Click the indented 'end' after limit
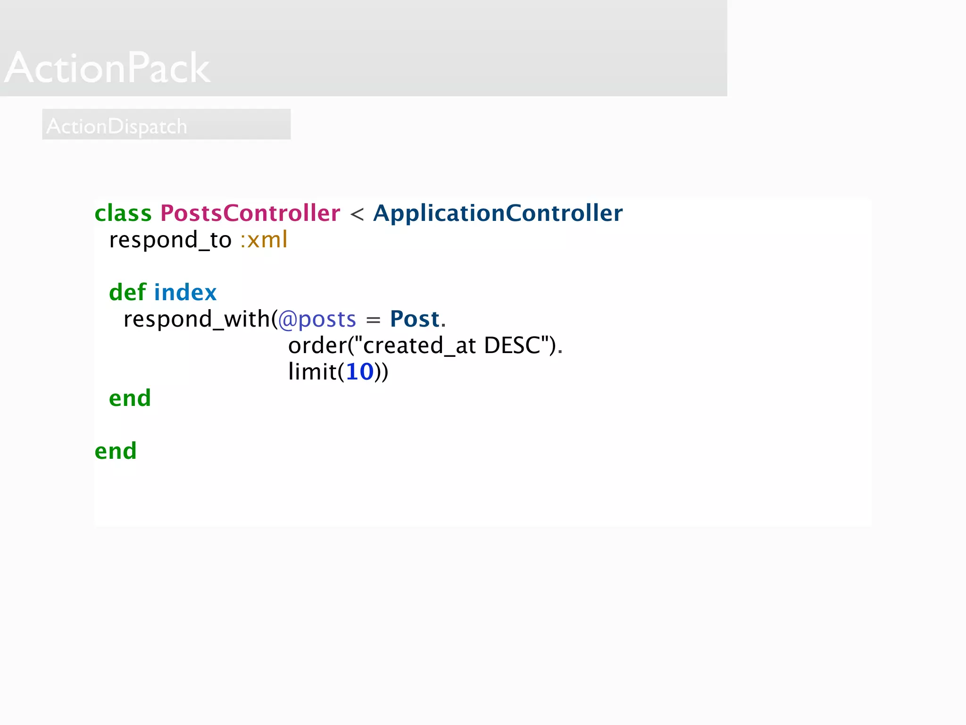This screenshot has width=966, height=725. (130, 398)
